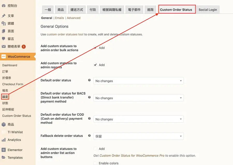Click the 聯絡表單 envelope icon
The height and width of the screenshot is (165, 233).
4,47
